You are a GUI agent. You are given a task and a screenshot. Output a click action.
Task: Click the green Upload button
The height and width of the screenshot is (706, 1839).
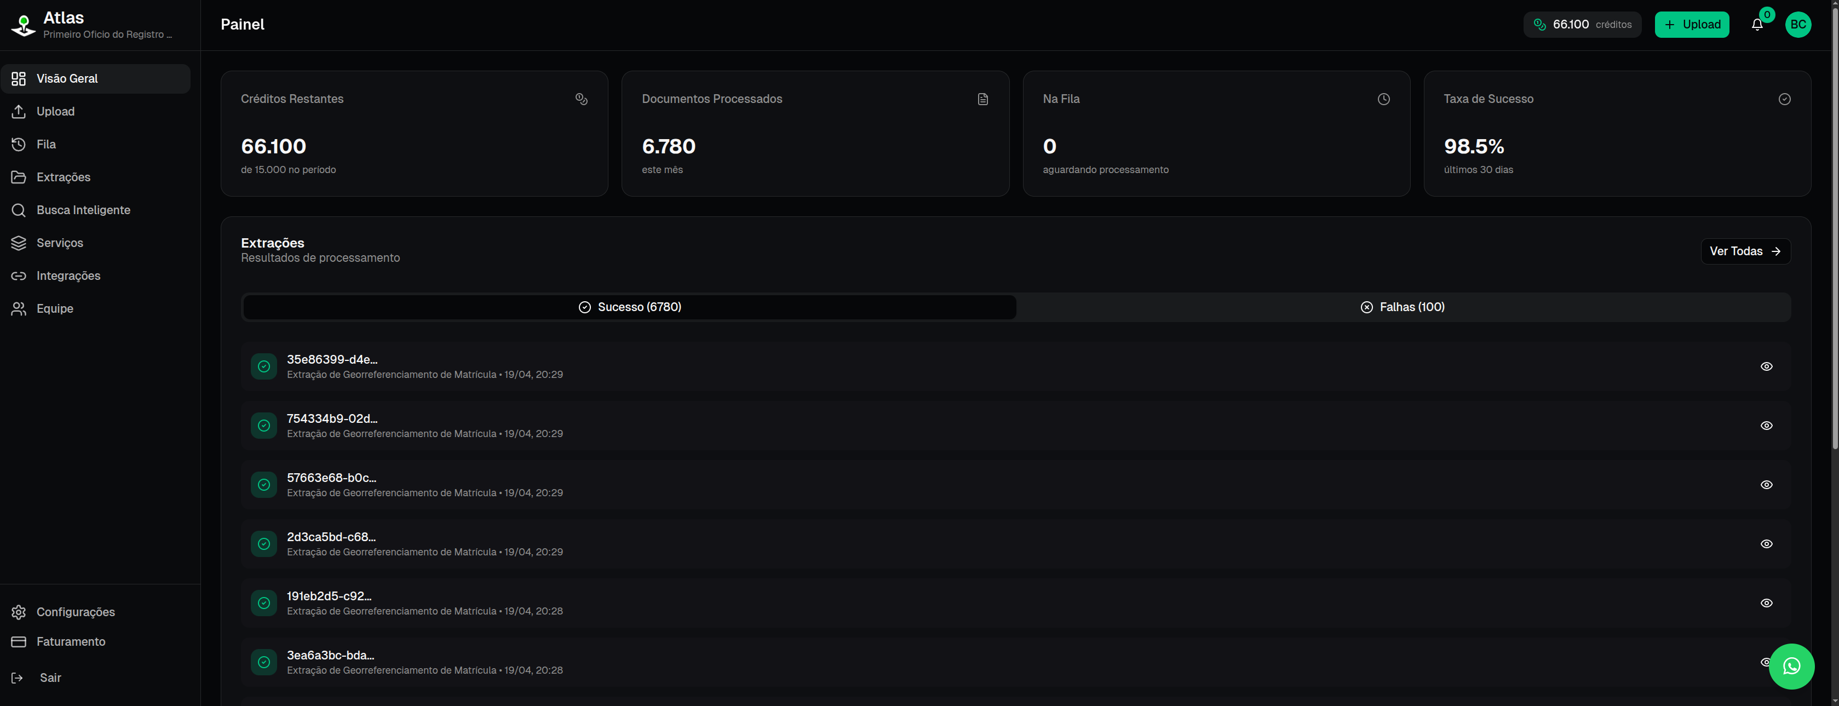point(1691,24)
